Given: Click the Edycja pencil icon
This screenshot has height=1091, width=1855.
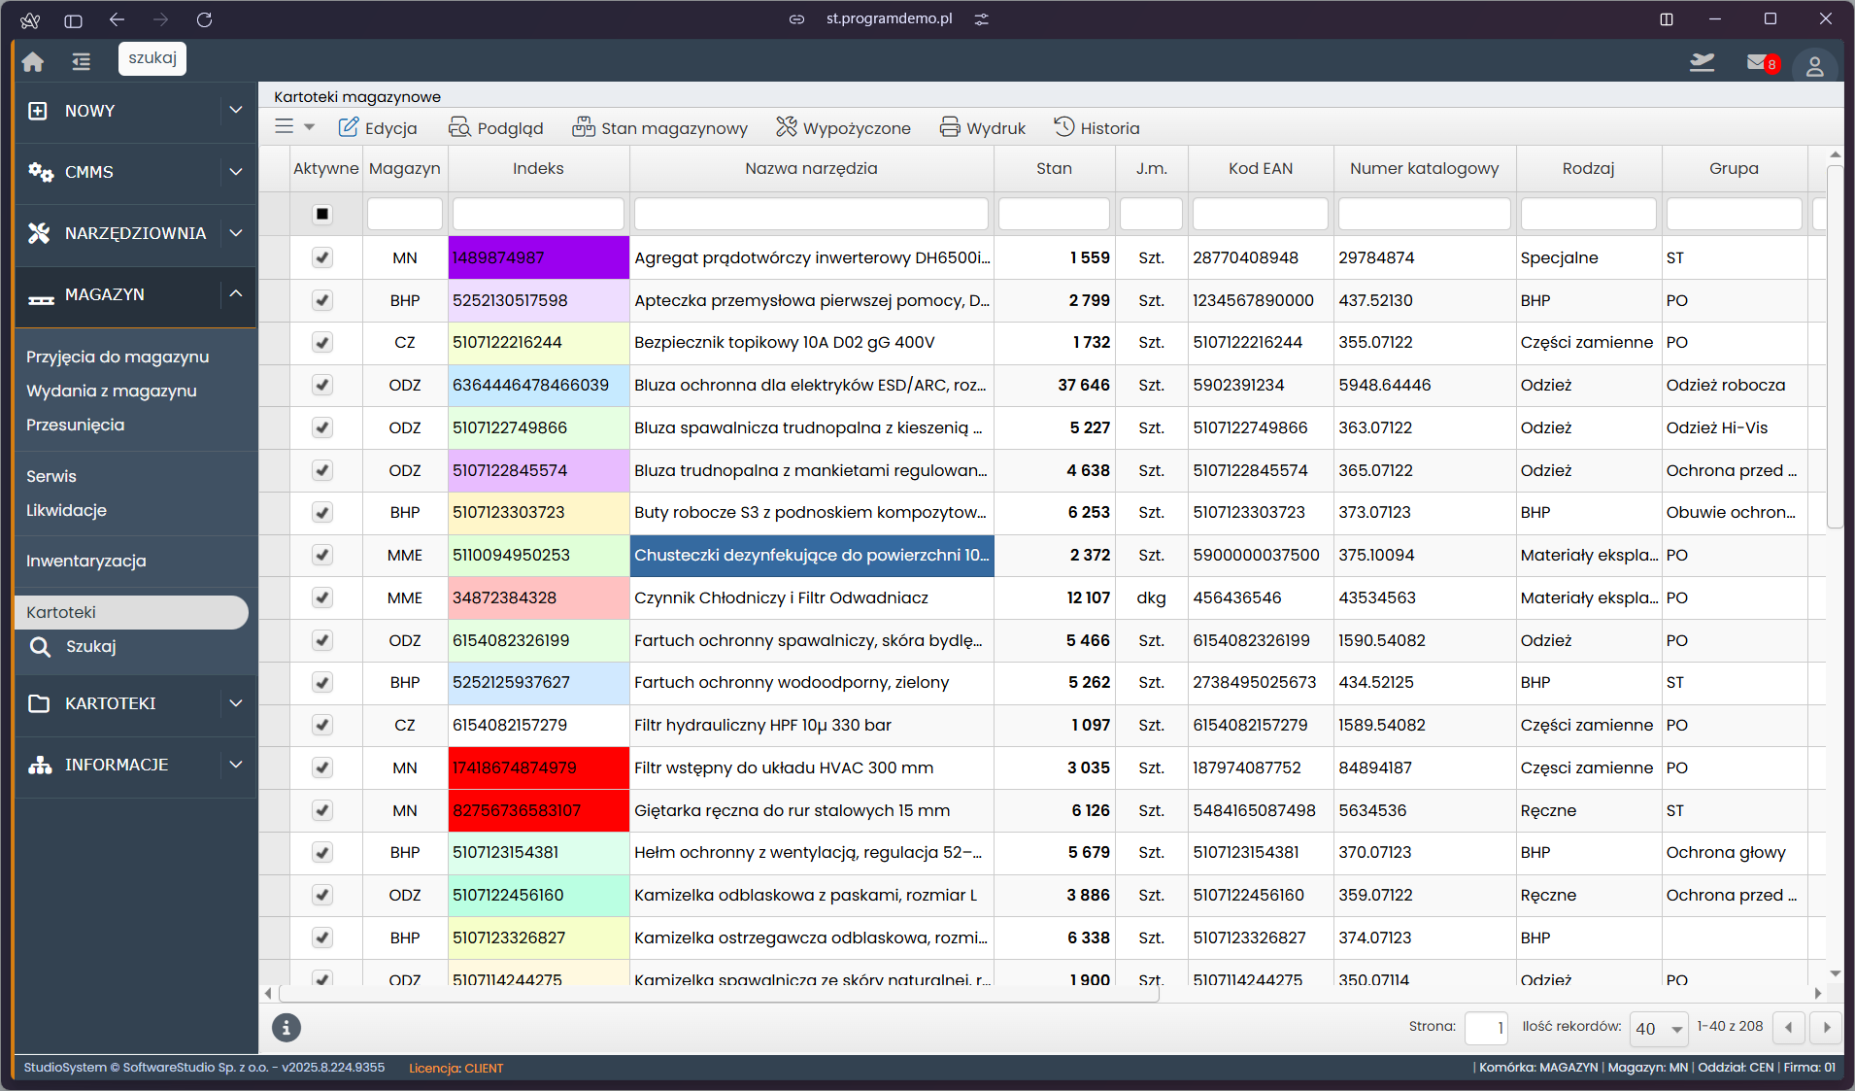Looking at the screenshot, I should click(349, 127).
